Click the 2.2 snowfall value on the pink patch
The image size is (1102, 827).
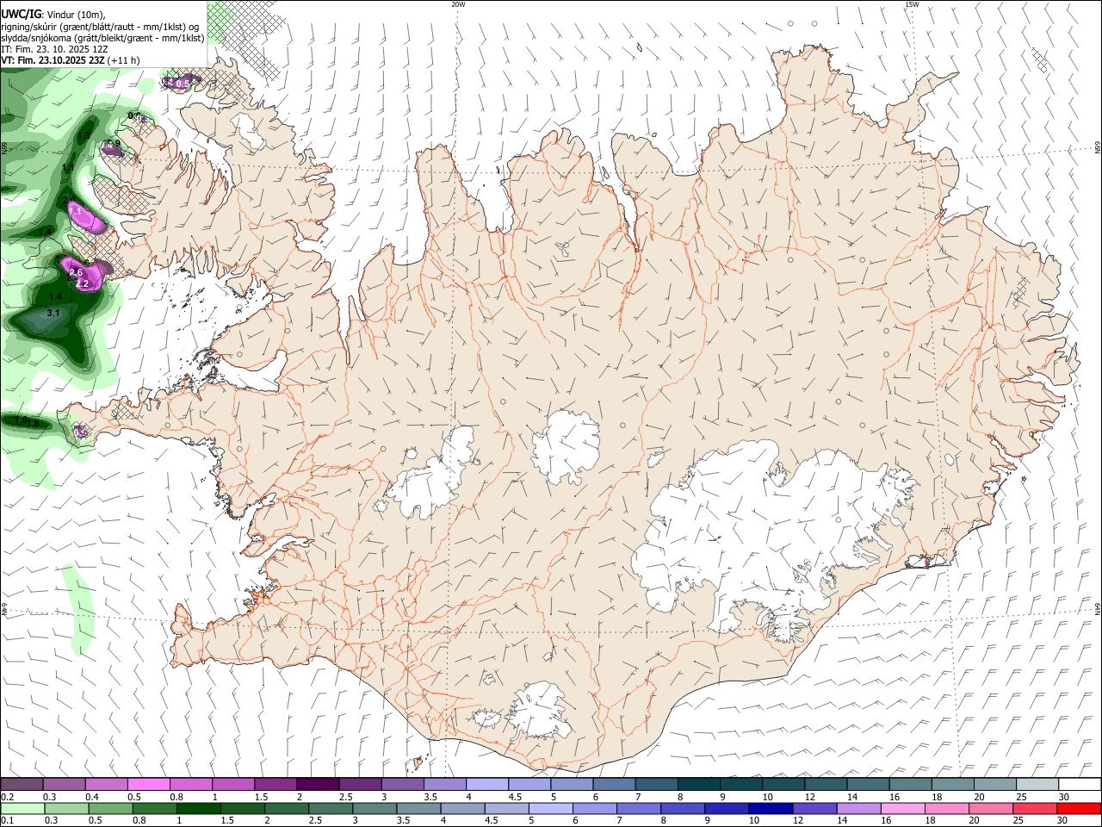pos(83,283)
